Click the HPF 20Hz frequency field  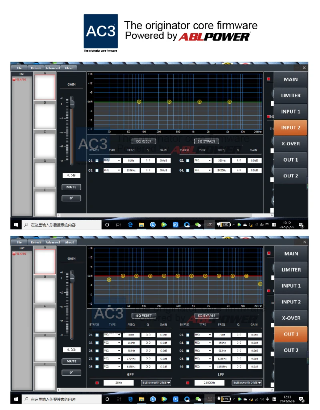click(118, 383)
